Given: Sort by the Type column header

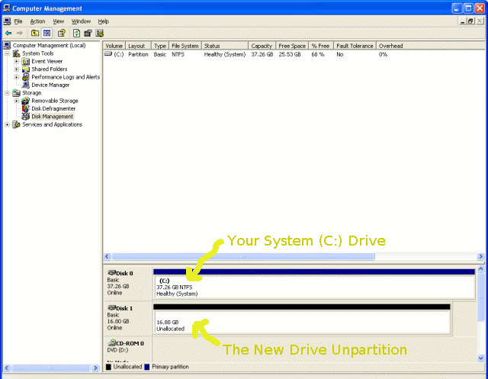Looking at the screenshot, I should click(160, 46).
